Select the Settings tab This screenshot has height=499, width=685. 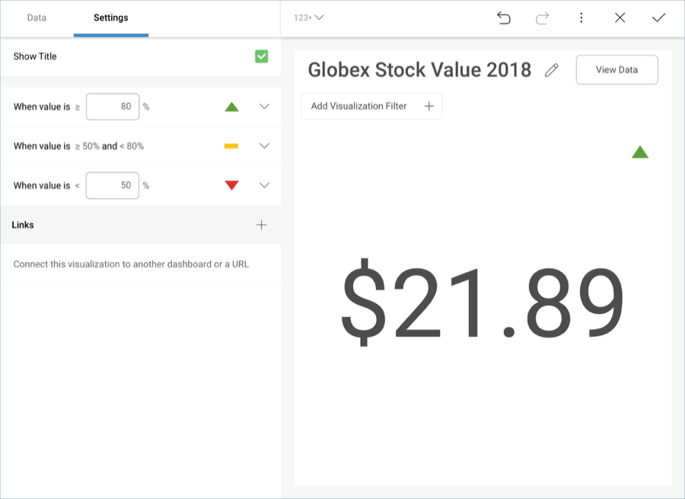tap(111, 18)
